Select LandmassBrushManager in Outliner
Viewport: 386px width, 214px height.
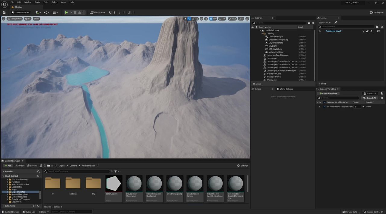[278, 55]
